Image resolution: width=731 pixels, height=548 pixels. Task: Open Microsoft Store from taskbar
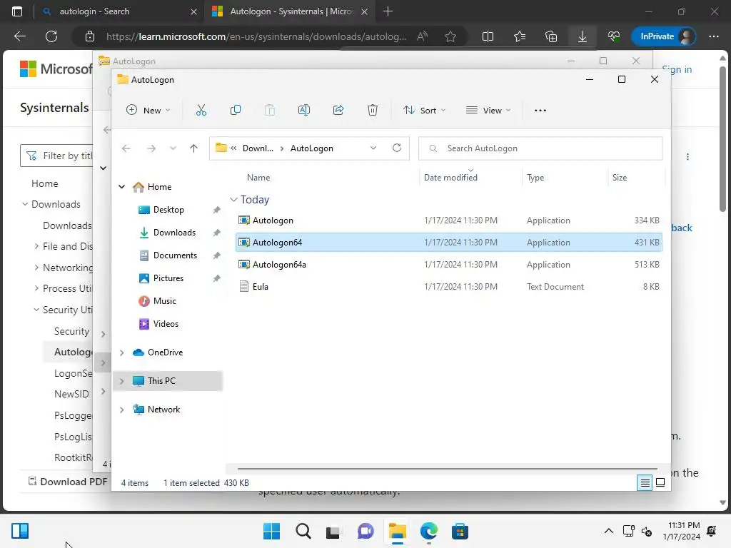click(x=460, y=531)
